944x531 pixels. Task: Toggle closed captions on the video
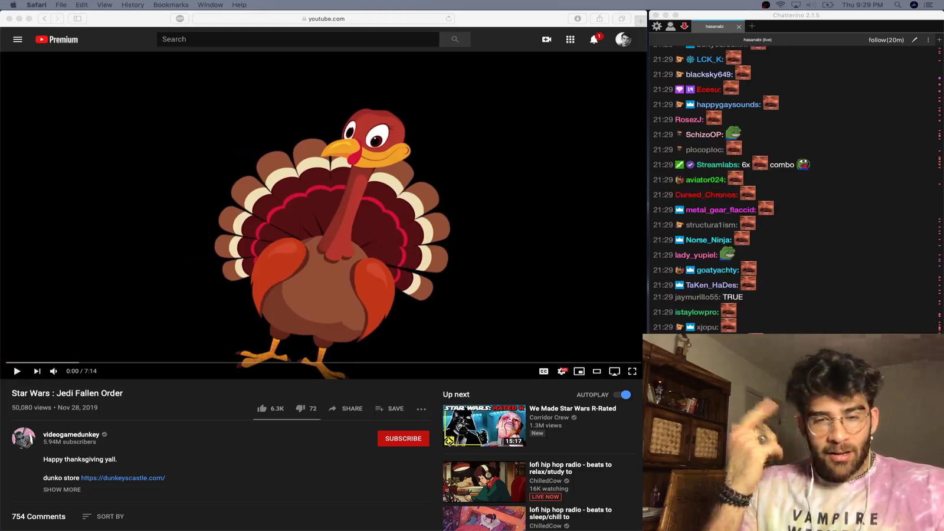544,371
